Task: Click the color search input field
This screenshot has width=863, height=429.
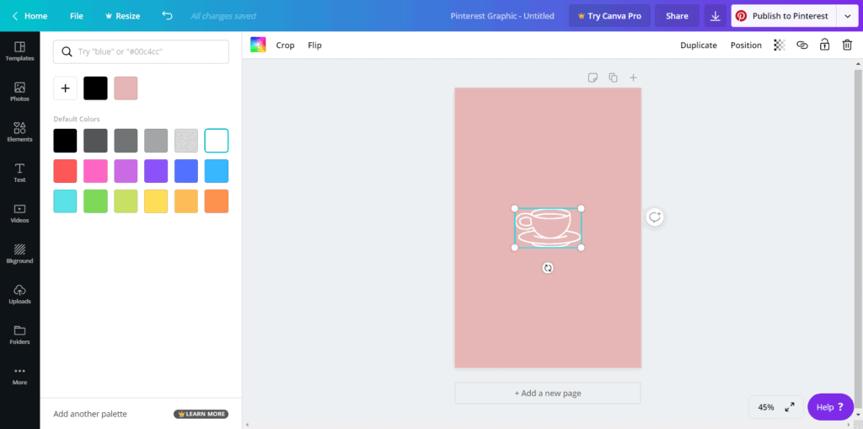Action: (141, 51)
